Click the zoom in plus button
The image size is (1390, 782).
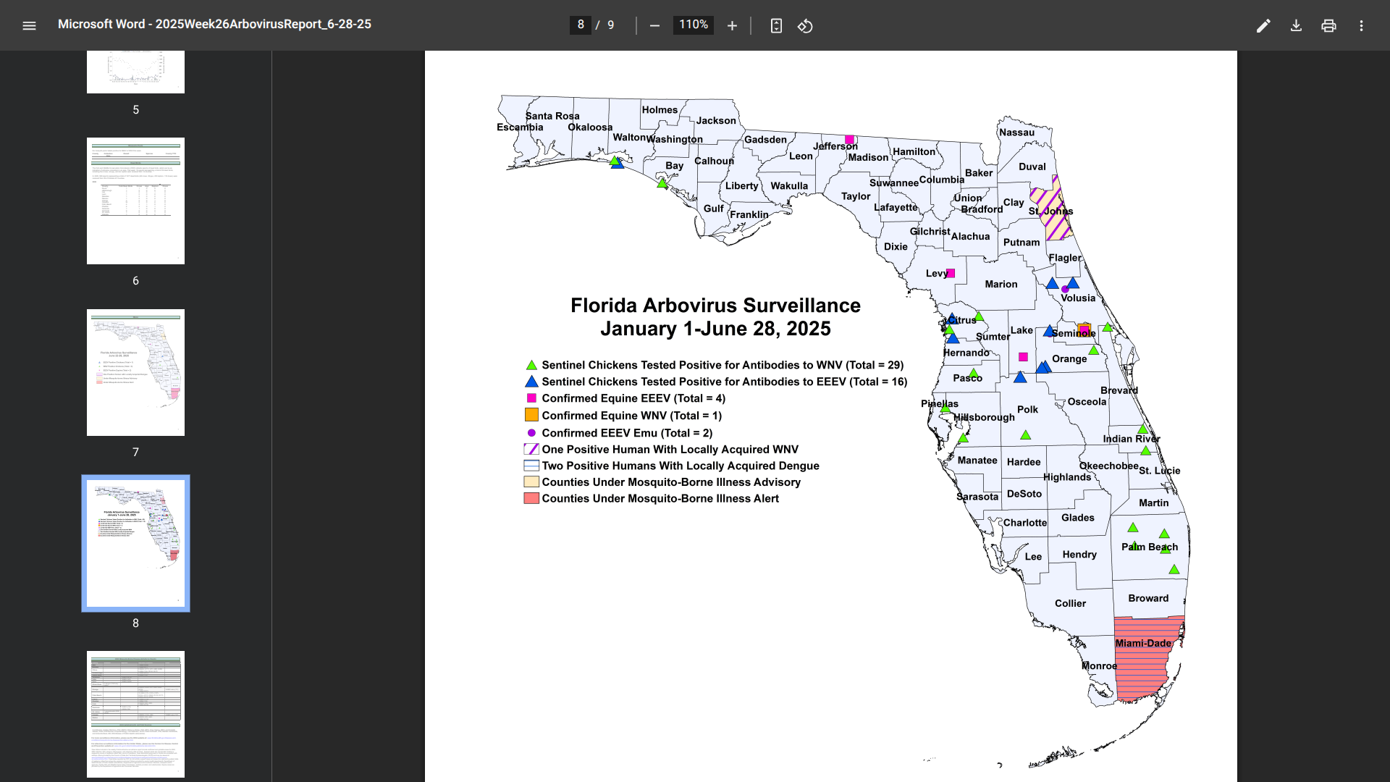pyautogui.click(x=732, y=25)
